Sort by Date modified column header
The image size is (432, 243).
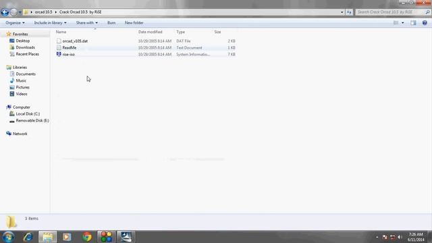(150, 32)
